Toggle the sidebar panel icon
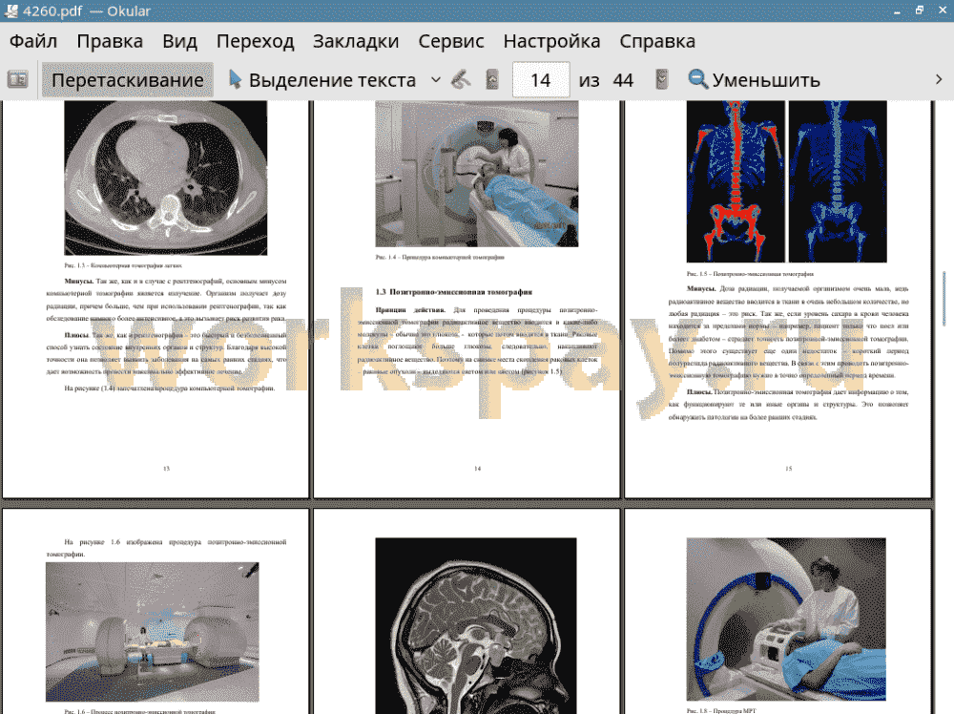Screen dimensions: 954x714 (x=17, y=80)
